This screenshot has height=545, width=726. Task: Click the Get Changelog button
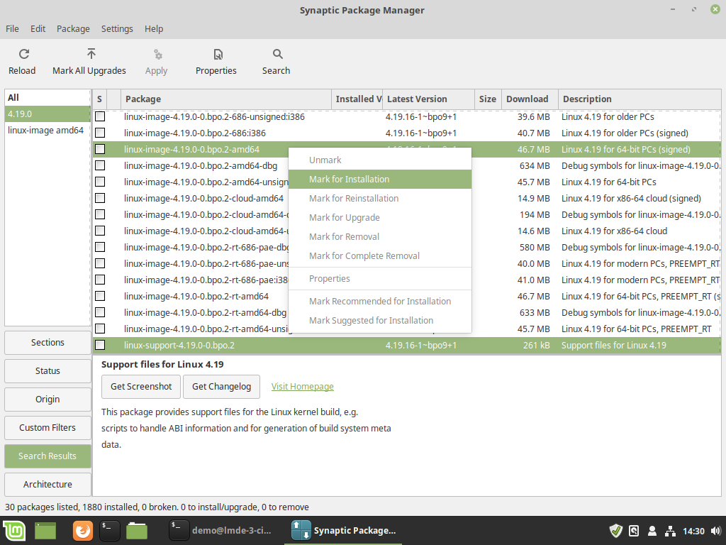click(x=221, y=387)
